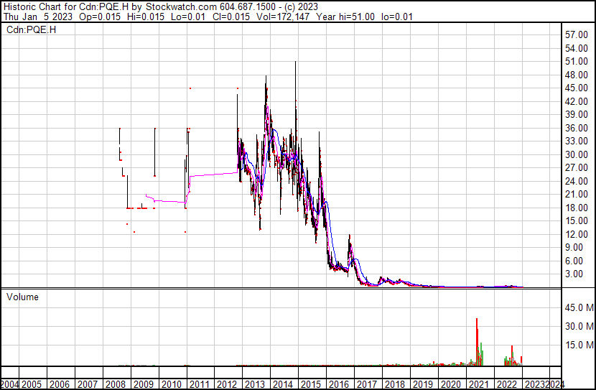Click the 57.00 price axis label
Image resolution: width=596 pixels, height=390 pixels.
coord(577,34)
